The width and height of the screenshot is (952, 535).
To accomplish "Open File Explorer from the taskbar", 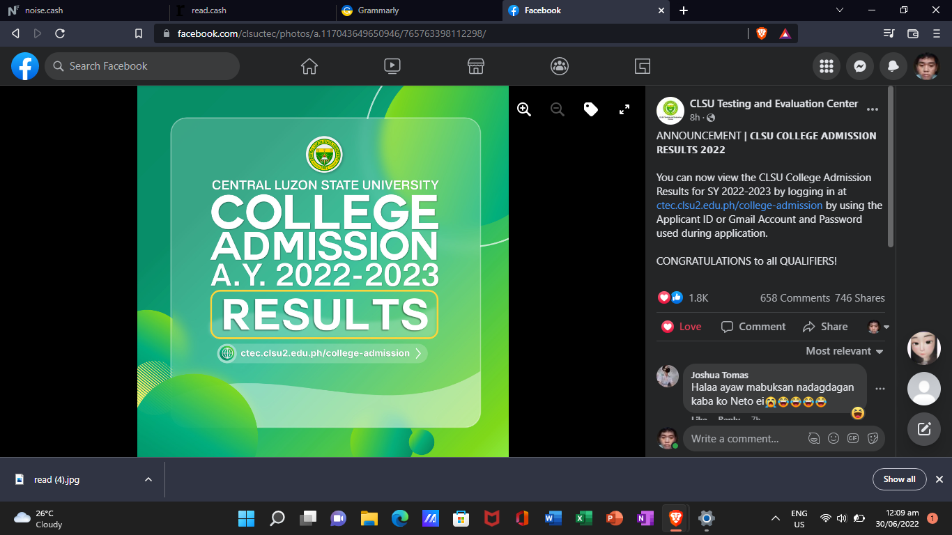I will [369, 518].
